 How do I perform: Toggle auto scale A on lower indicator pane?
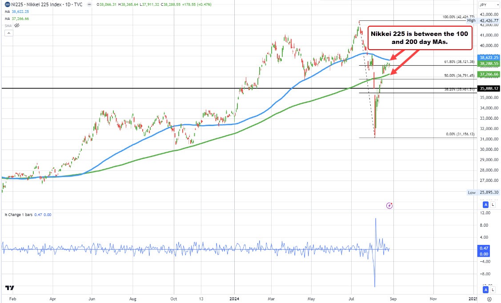486,290
